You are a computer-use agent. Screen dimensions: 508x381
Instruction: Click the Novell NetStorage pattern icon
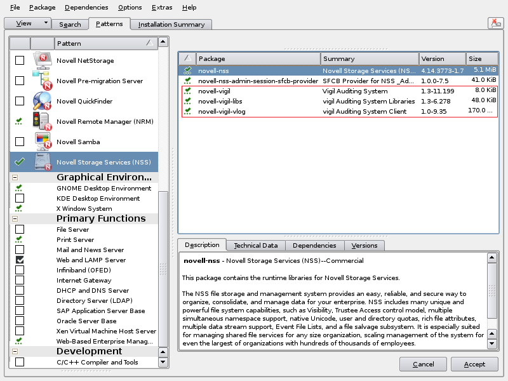coord(43,60)
